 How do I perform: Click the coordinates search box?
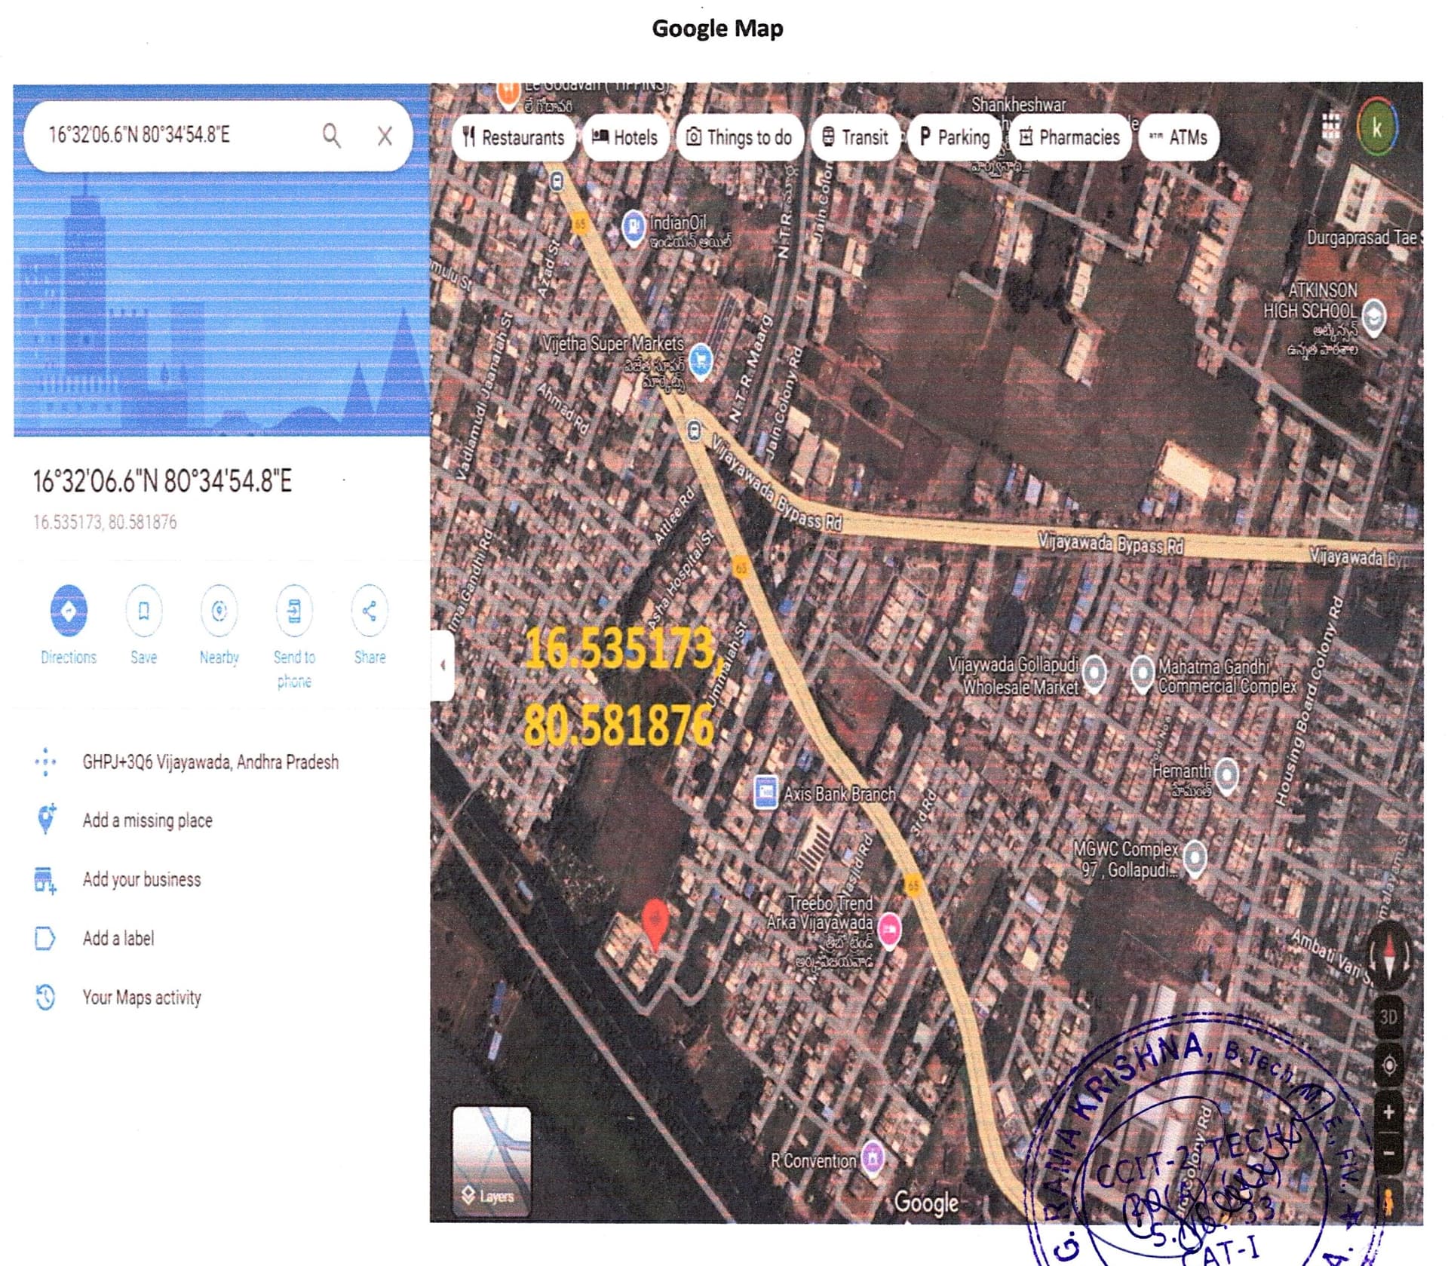(x=218, y=136)
